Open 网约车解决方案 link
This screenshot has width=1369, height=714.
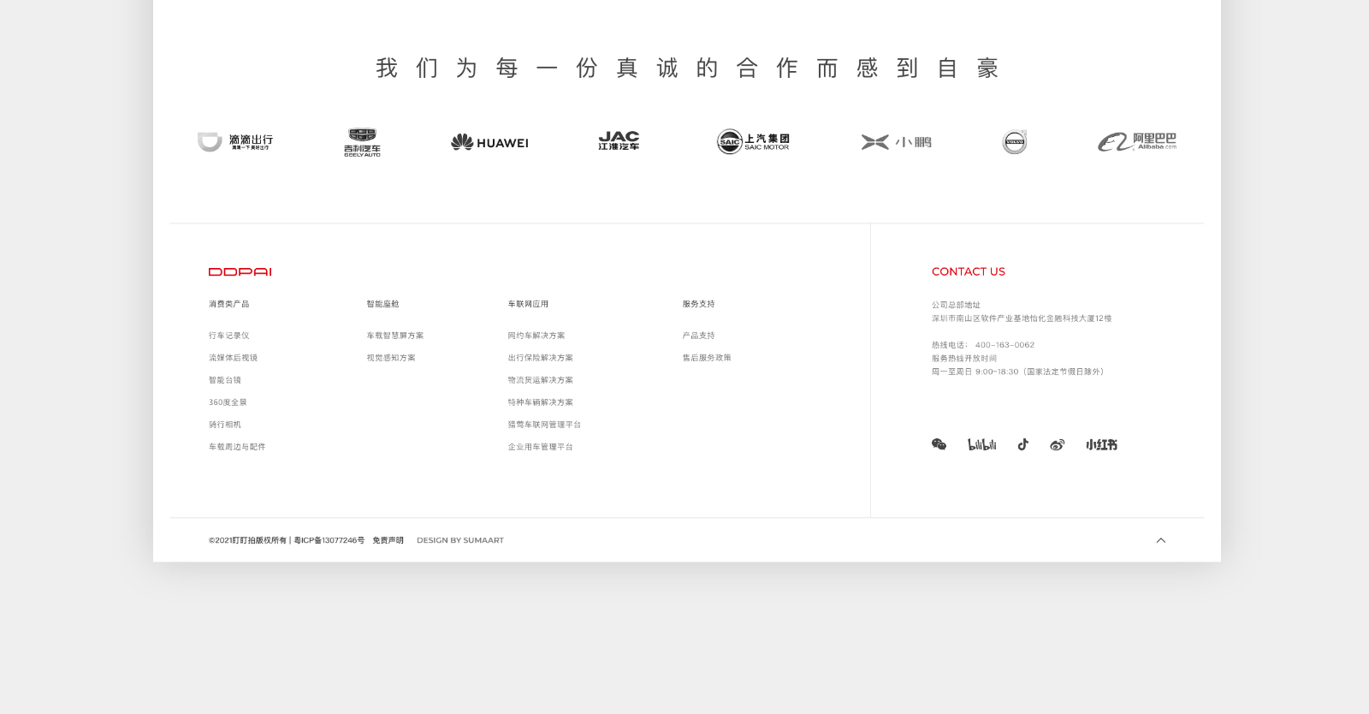point(536,336)
